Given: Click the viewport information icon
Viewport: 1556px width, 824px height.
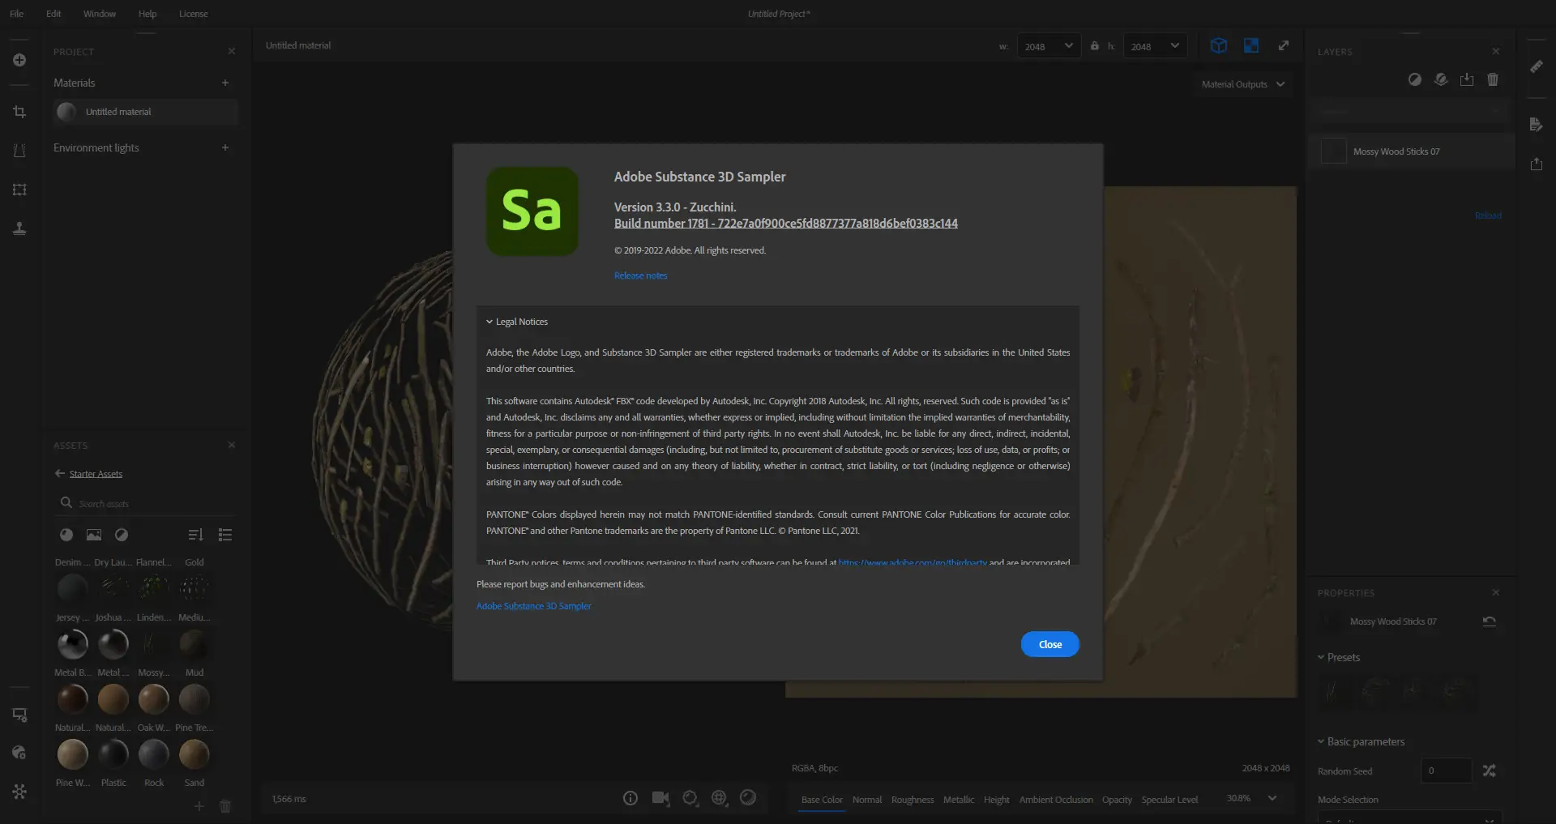Looking at the screenshot, I should pos(631,798).
